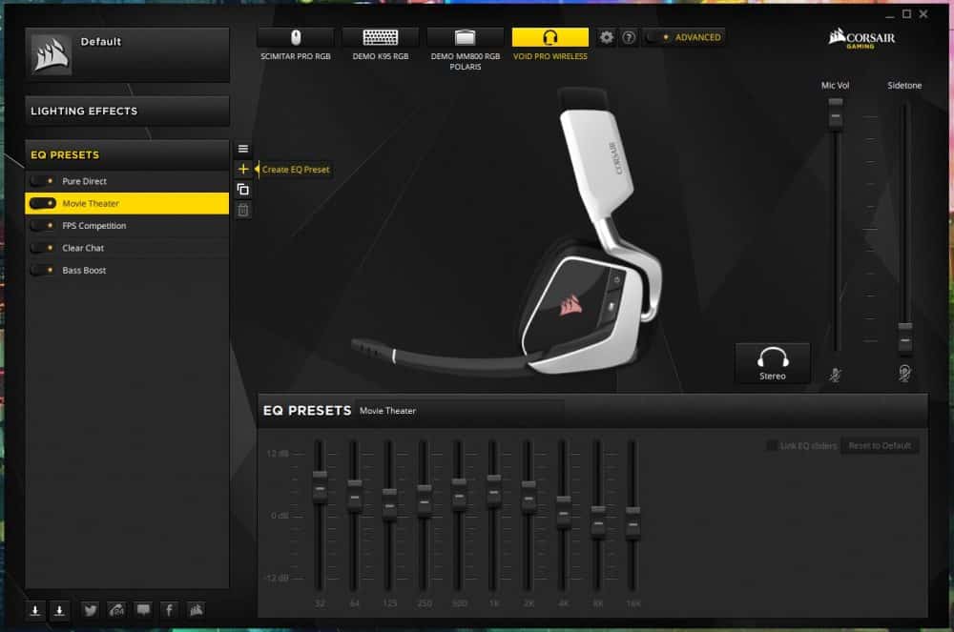
Task: Click the Create EQ Preset tooltip label
Action: click(296, 170)
